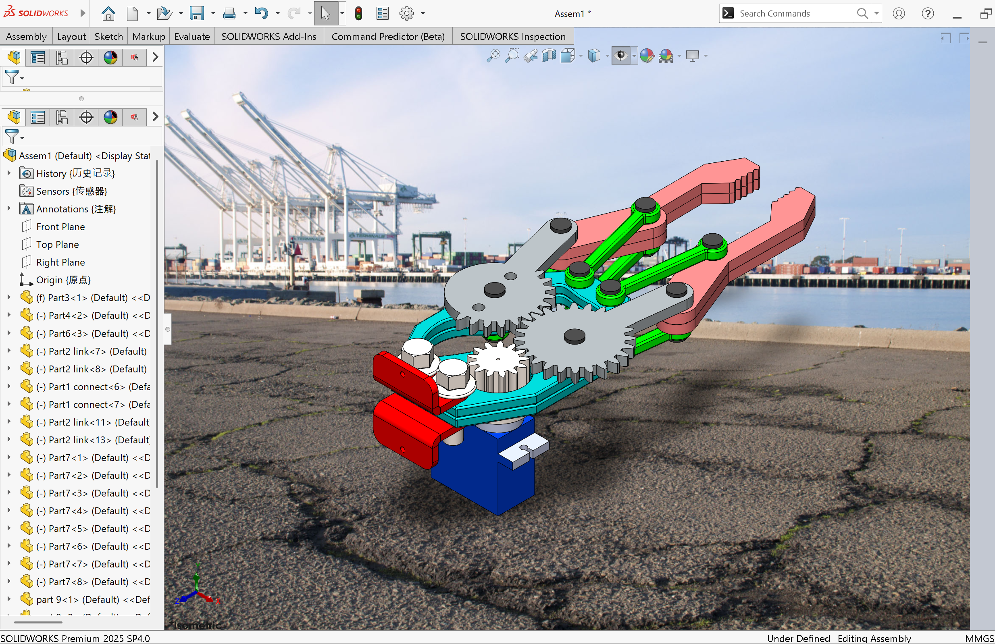Expand the Part3<1> component node
This screenshot has width=995, height=644.
click(9, 297)
